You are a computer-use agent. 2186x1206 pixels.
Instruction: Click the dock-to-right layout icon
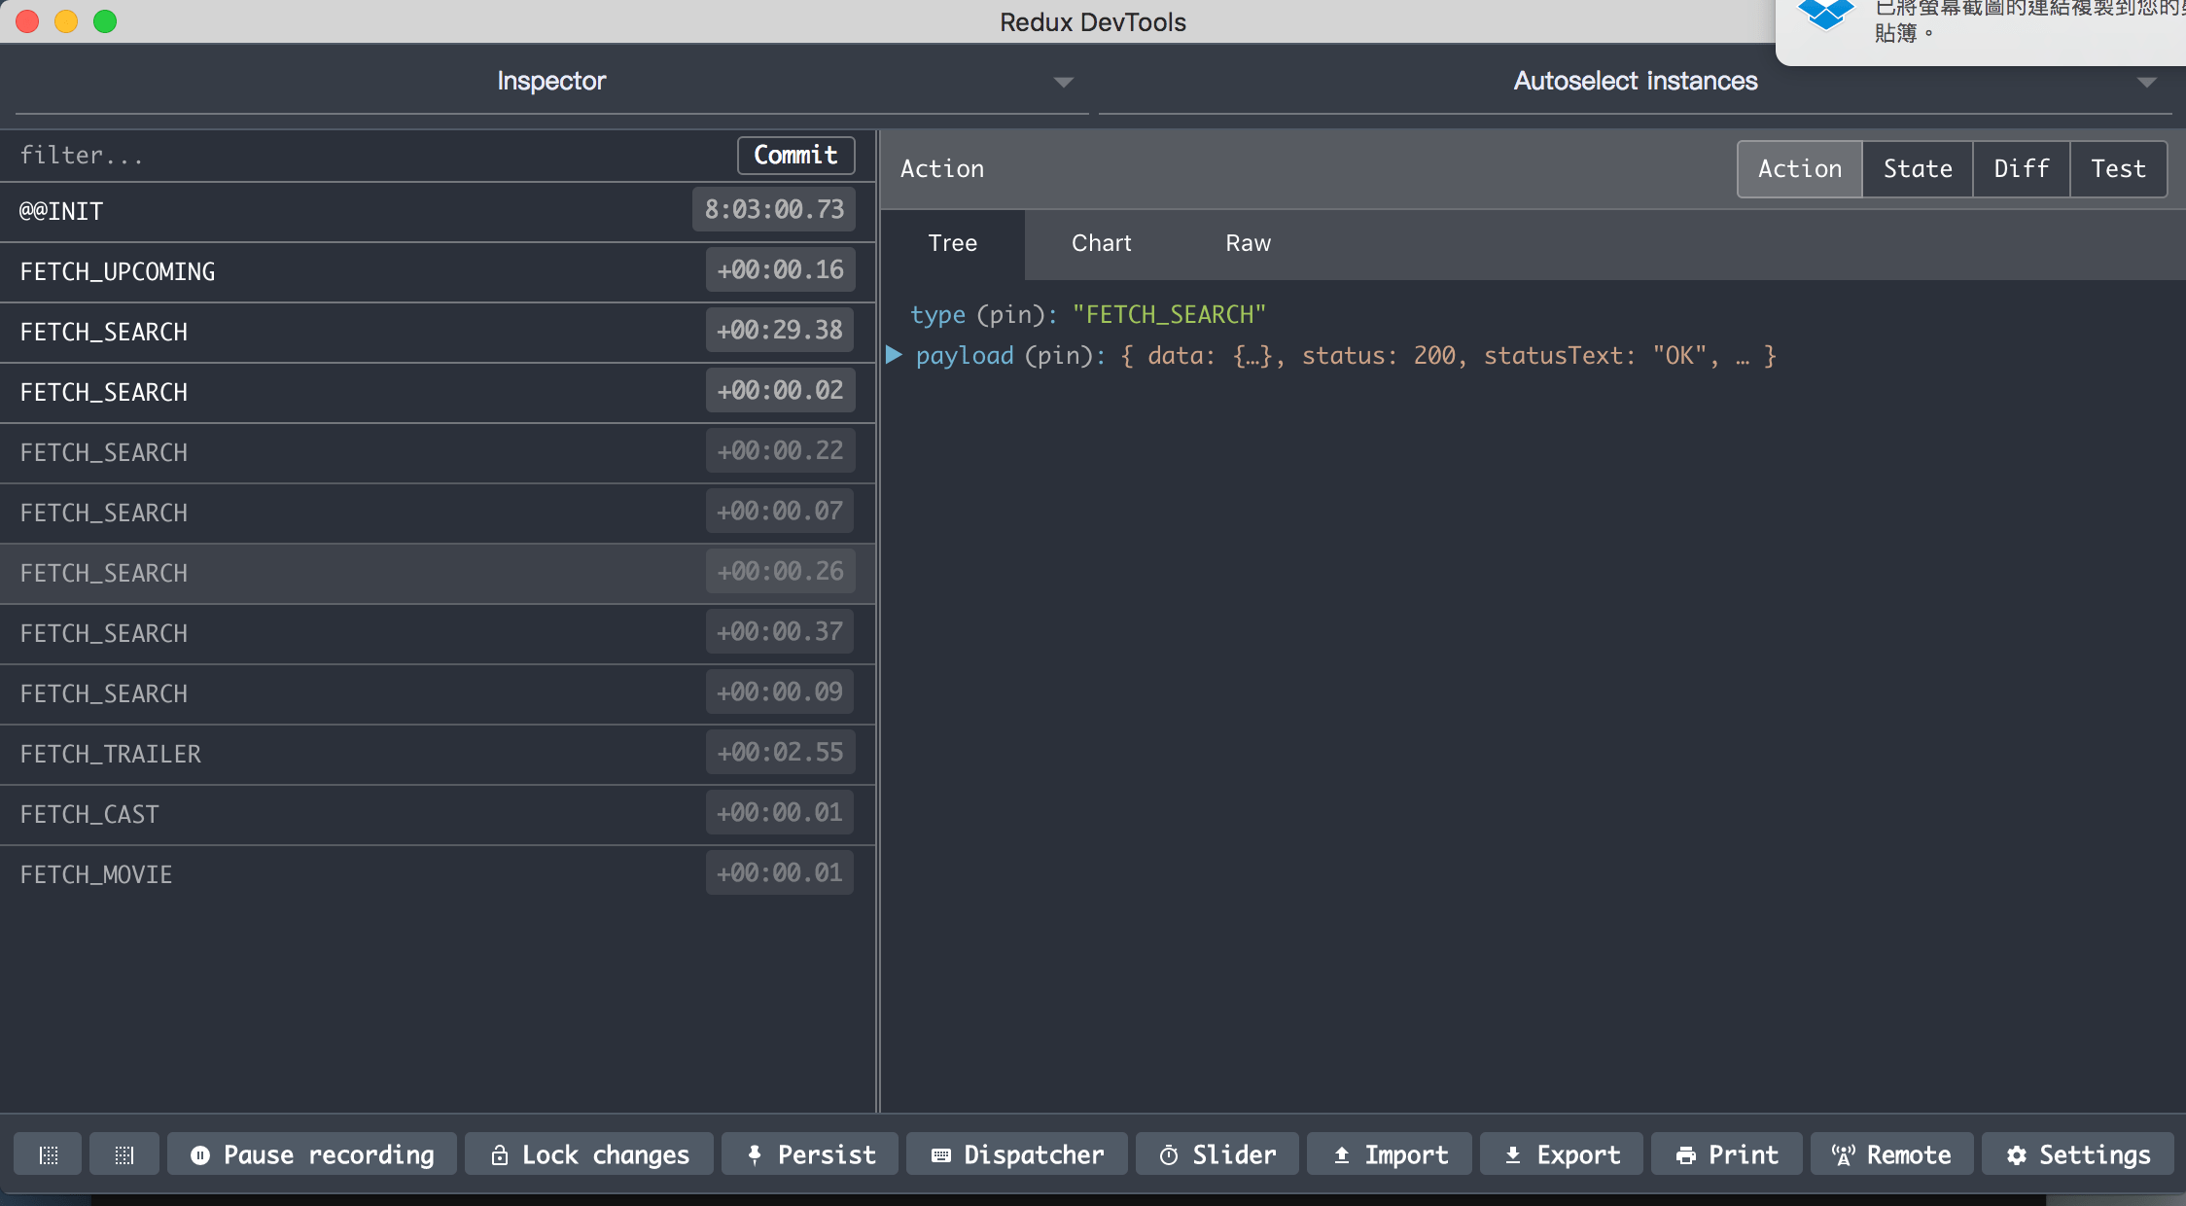point(123,1154)
